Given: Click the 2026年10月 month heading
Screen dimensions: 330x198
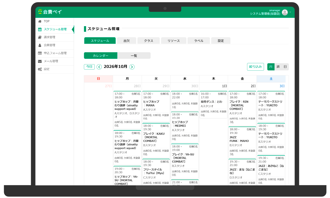Looking at the screenshot, I should coord(116,67).
